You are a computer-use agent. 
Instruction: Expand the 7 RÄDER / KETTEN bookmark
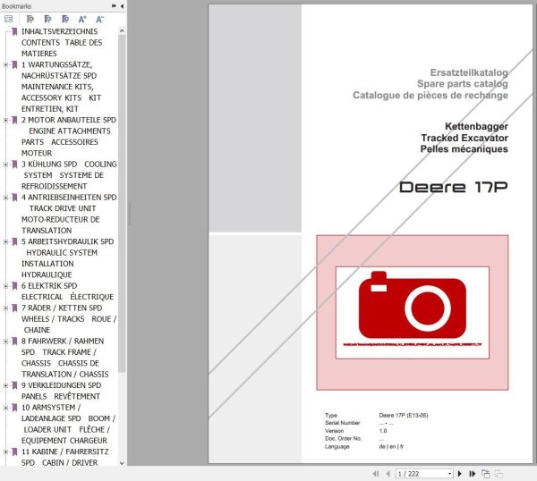(x=5, y=308)
